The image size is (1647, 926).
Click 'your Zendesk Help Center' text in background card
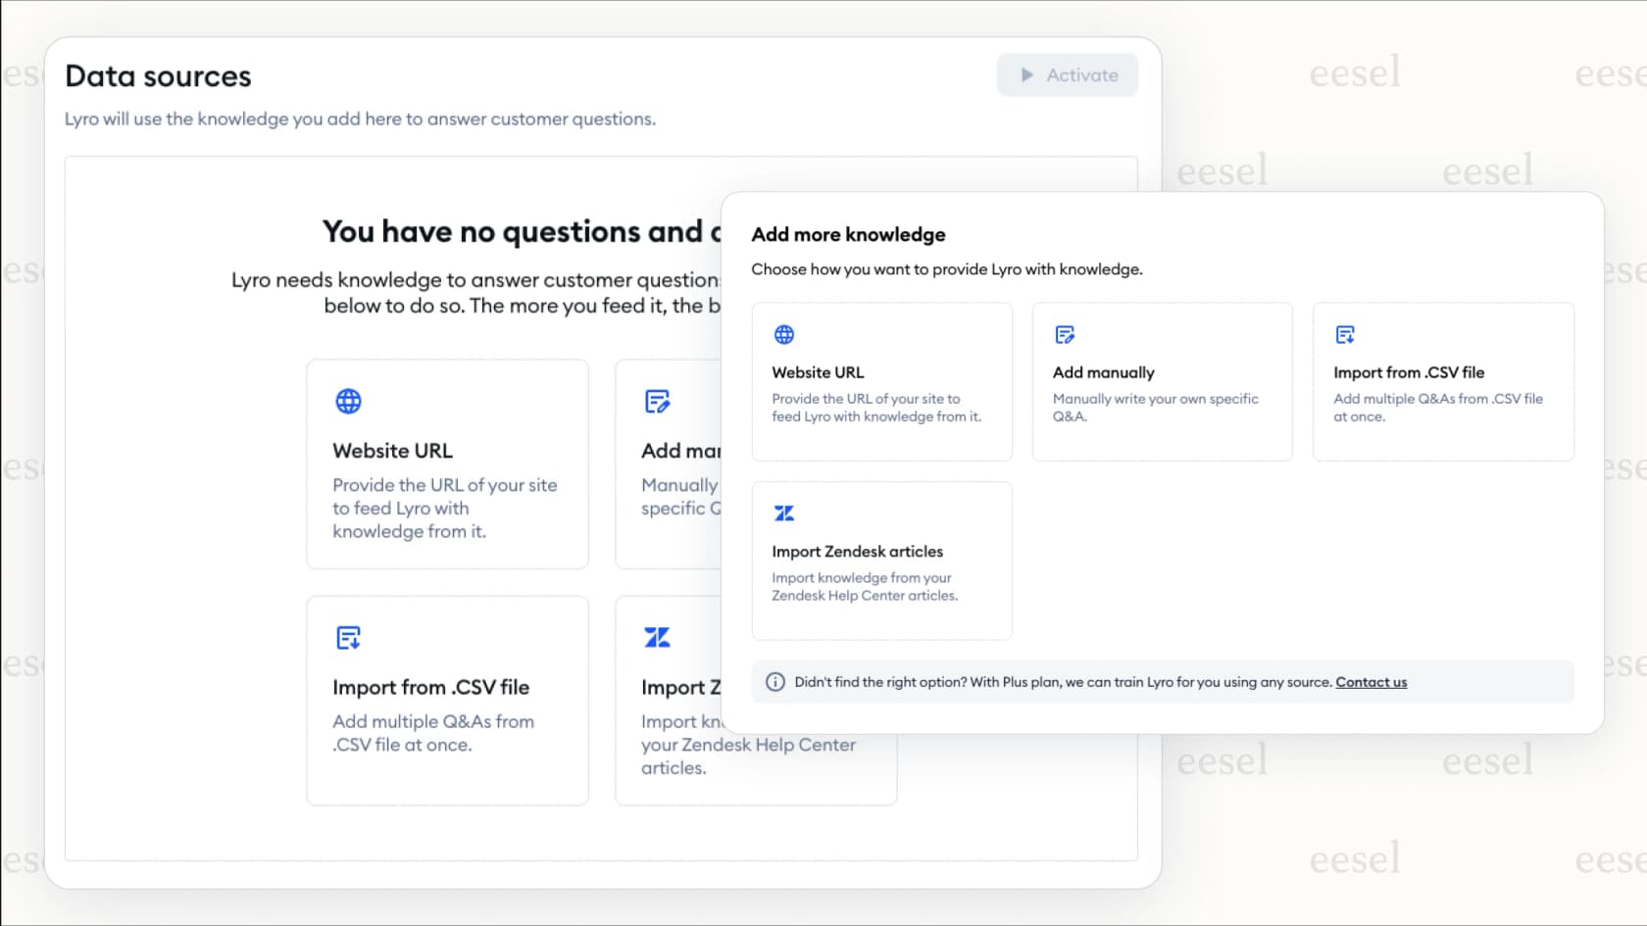(748, 745)
